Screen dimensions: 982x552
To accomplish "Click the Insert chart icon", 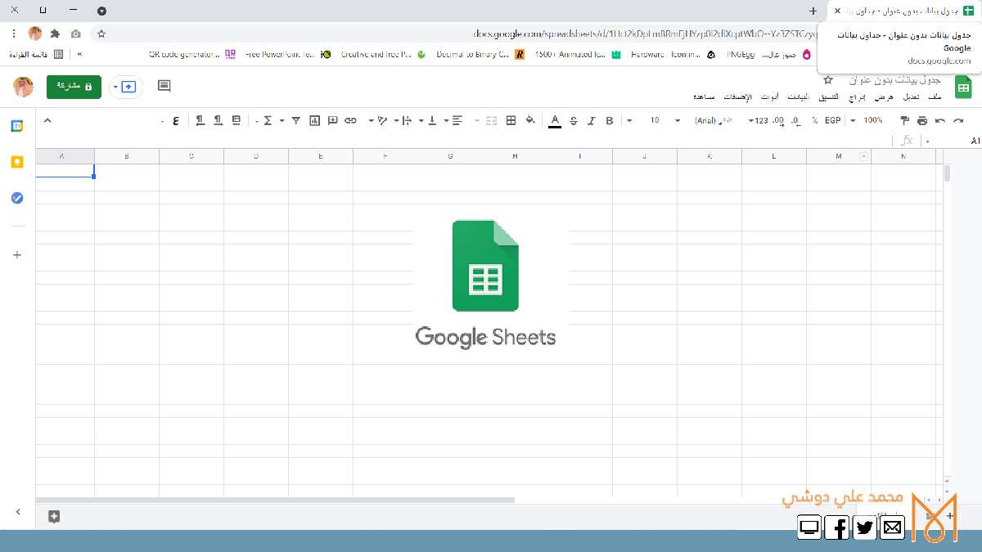I will pyautogui.click(x=315, y=121).
